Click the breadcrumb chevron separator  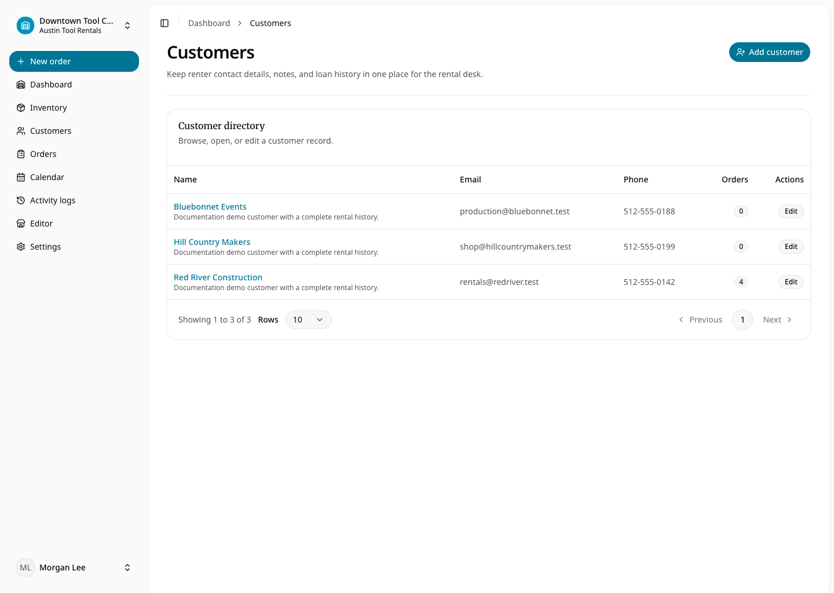[x=240, y=23]
